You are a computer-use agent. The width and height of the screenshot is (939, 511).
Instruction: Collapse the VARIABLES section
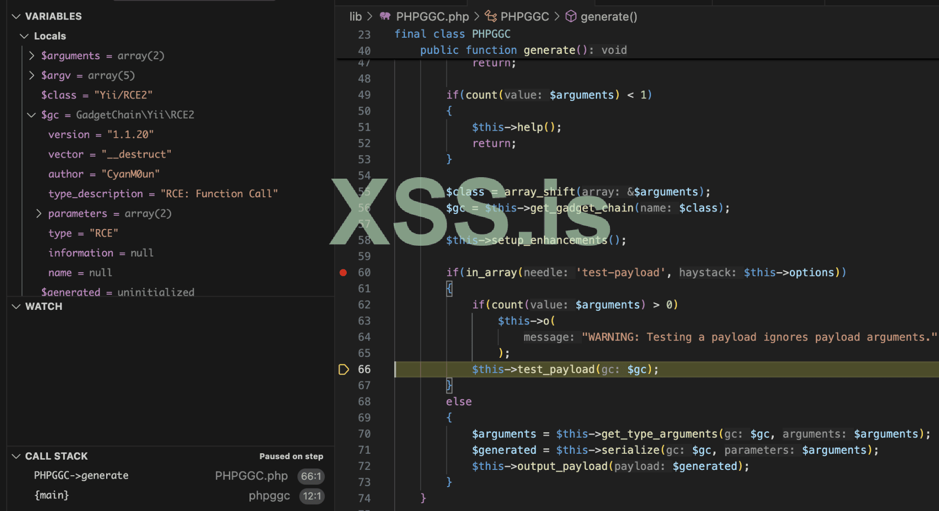[16, 16]
